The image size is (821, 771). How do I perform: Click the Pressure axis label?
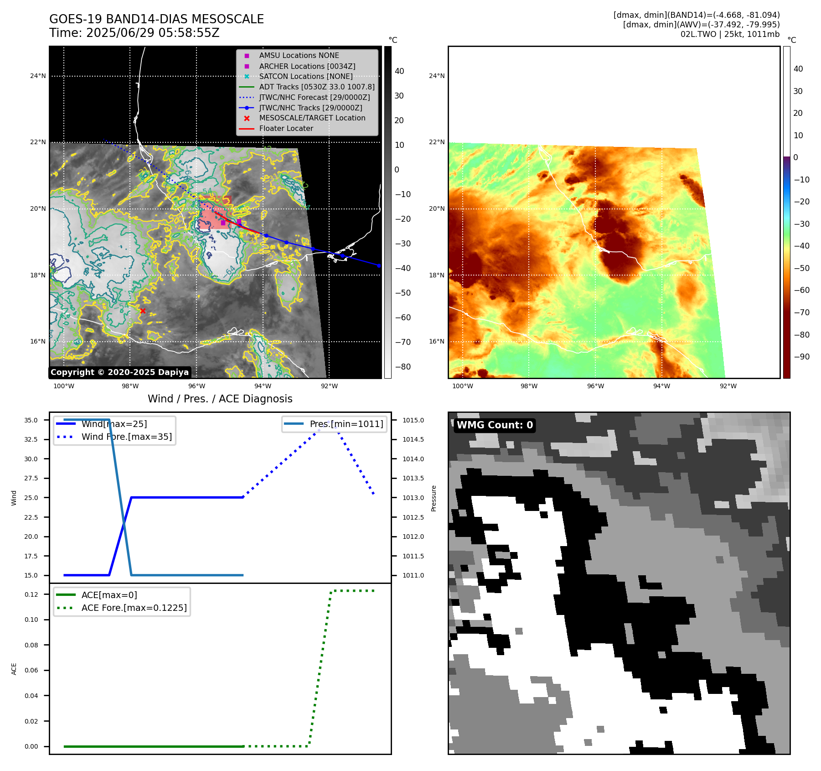tap(434, 498)
